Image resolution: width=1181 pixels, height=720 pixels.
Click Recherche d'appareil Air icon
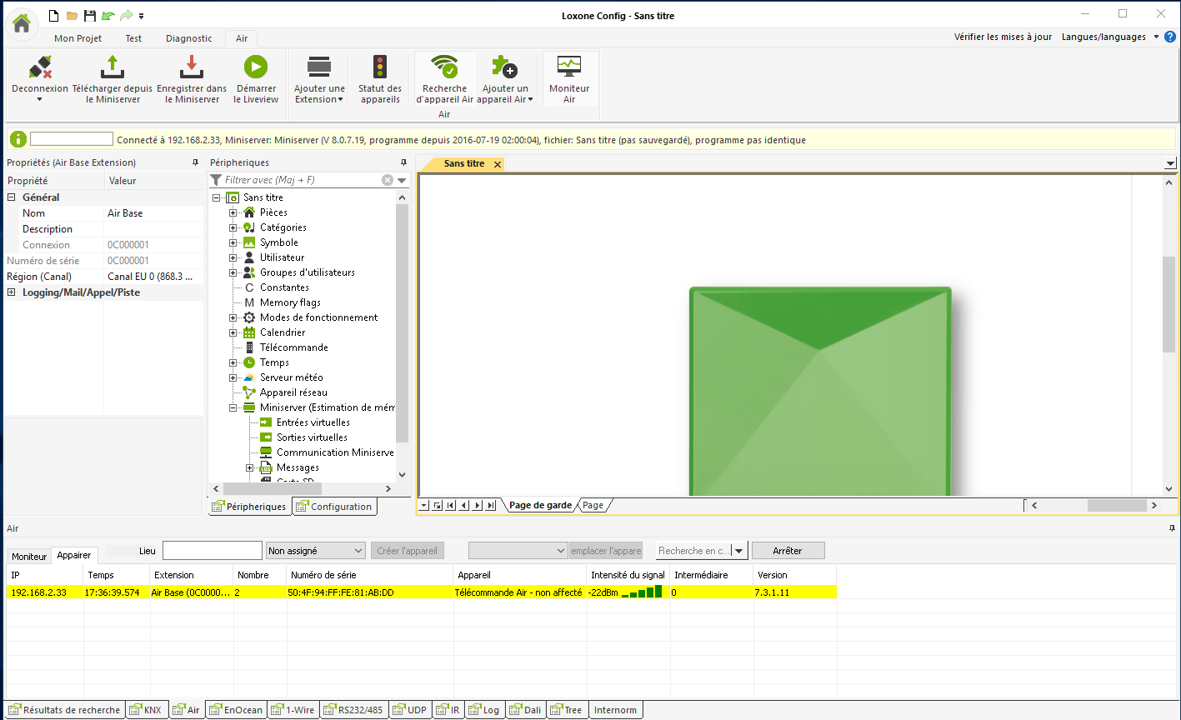point(444,67)
